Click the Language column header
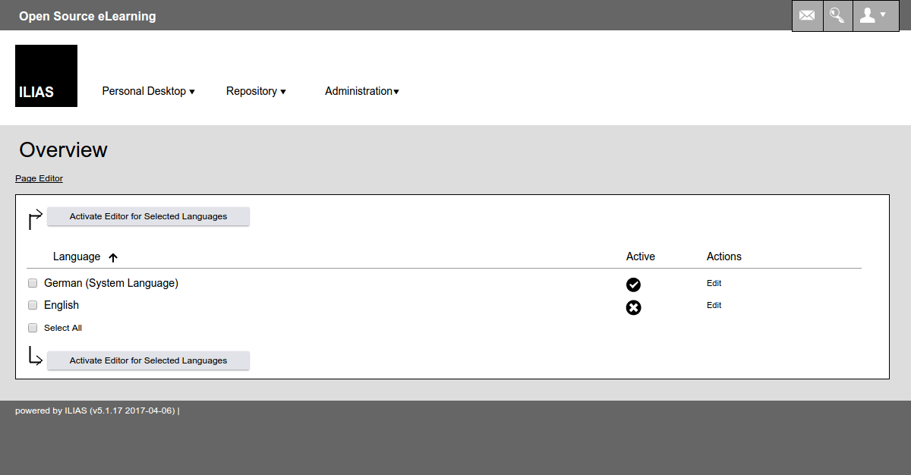This screenshot has width=911, height=475. tap(77, 256)
